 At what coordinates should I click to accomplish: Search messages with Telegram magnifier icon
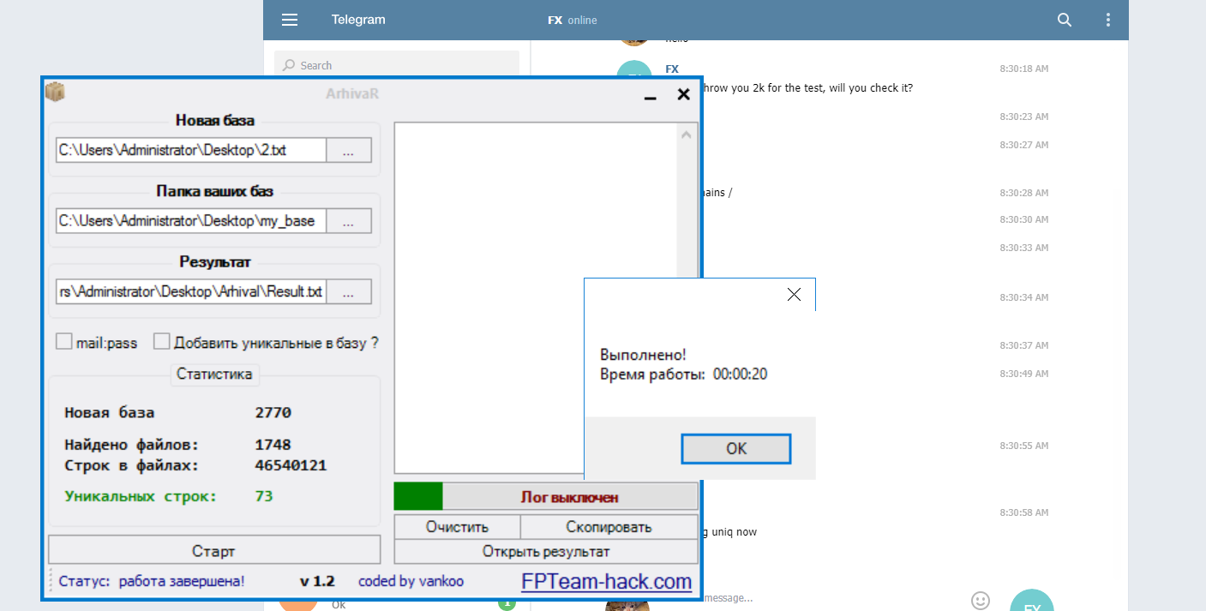pyautogui.click(x=1065, y=20)
